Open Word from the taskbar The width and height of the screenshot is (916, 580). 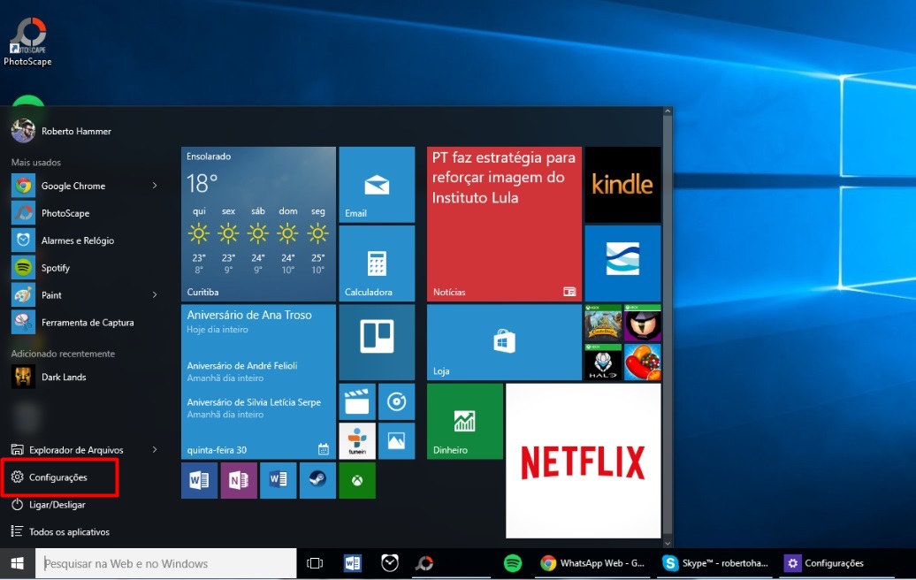pos(352,564)
